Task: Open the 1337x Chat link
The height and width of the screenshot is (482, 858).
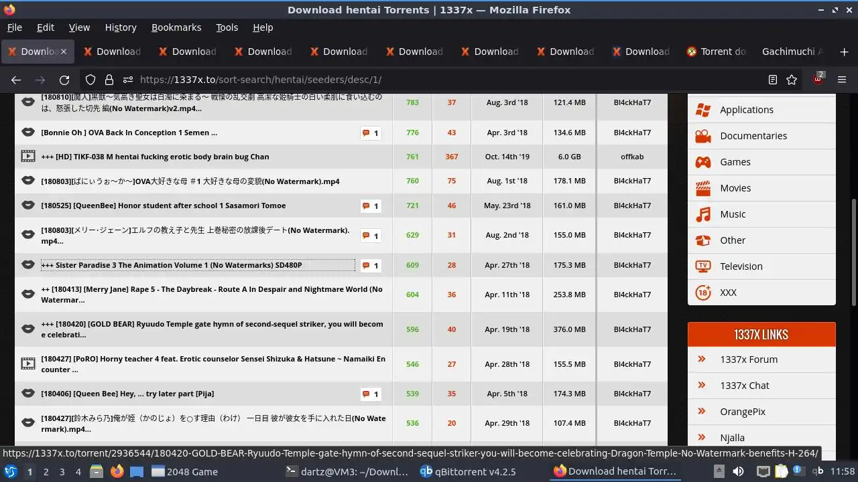Action: pyautogui.click(x=745, y=386)
